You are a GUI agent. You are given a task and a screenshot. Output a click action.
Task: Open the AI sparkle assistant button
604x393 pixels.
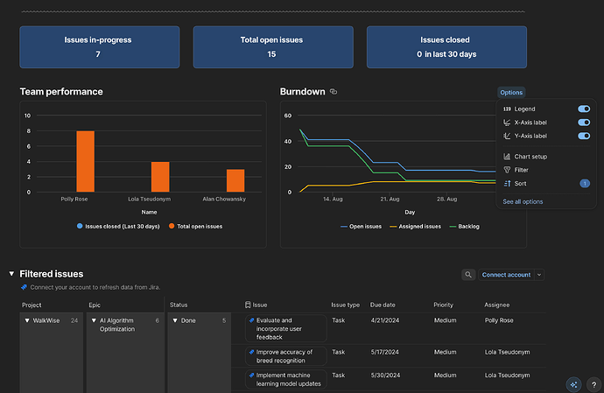[573, 383]
